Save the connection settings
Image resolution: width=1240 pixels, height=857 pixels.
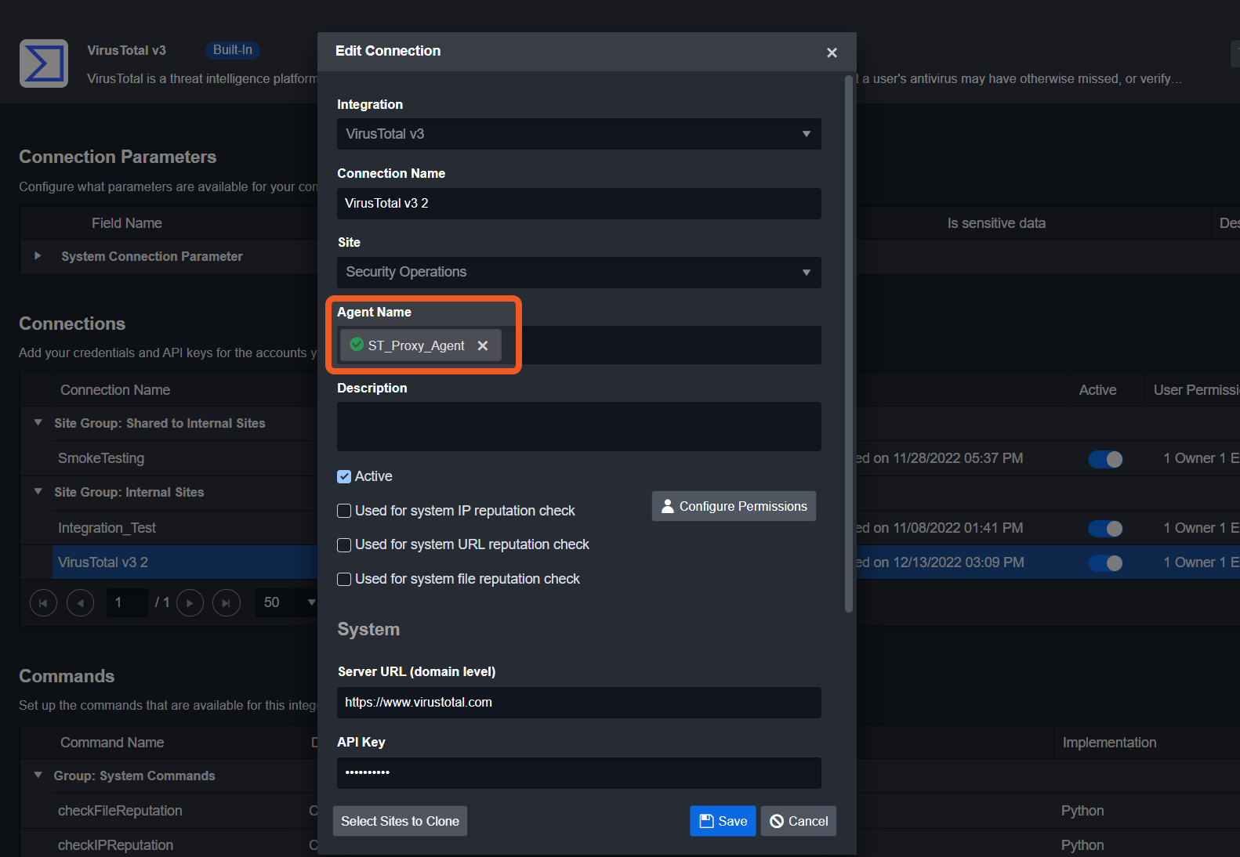[723, 821]
